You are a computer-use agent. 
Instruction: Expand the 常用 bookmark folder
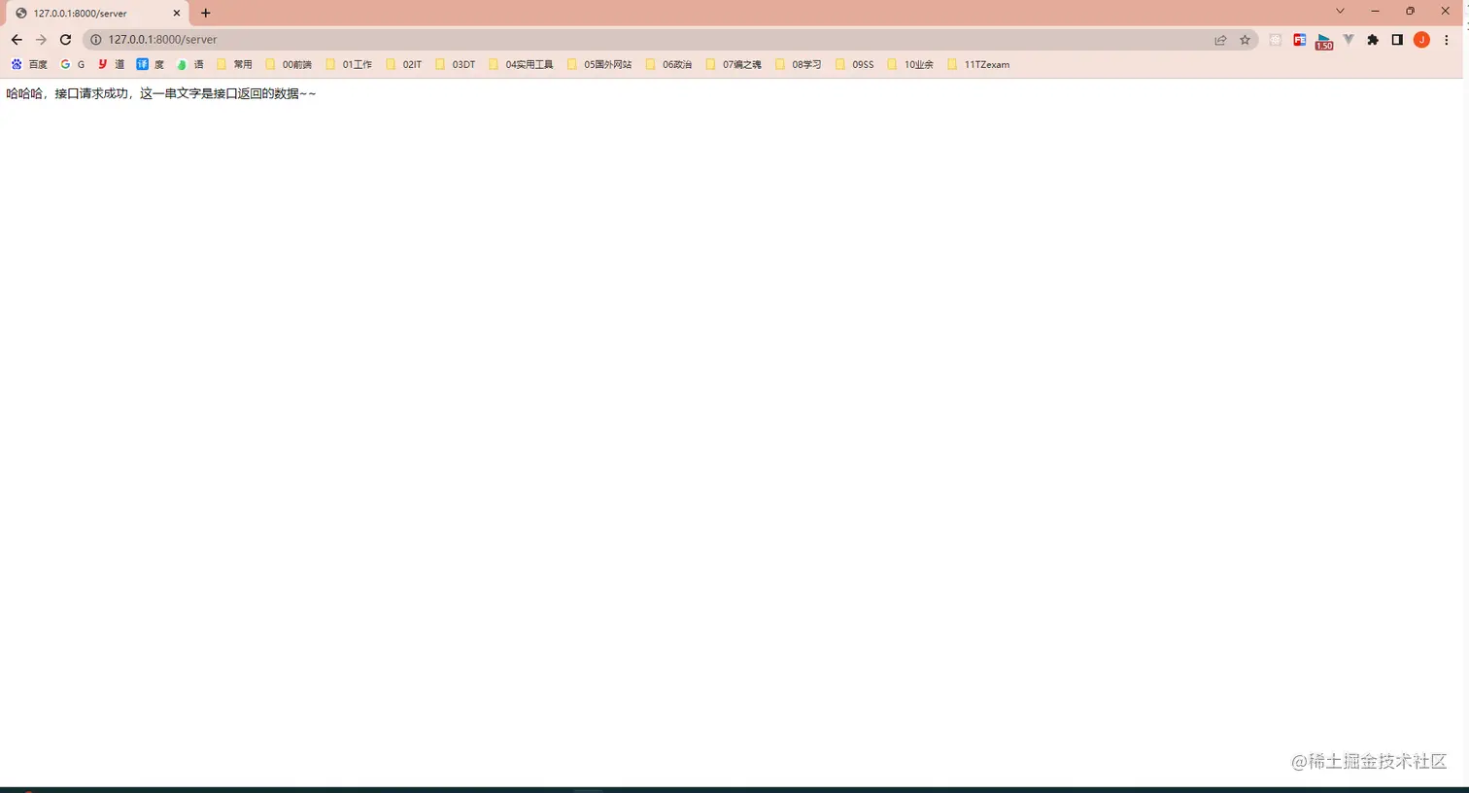coord(234,64)
